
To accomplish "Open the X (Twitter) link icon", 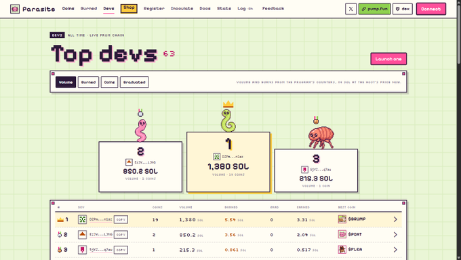I will (x=350, y=9).
